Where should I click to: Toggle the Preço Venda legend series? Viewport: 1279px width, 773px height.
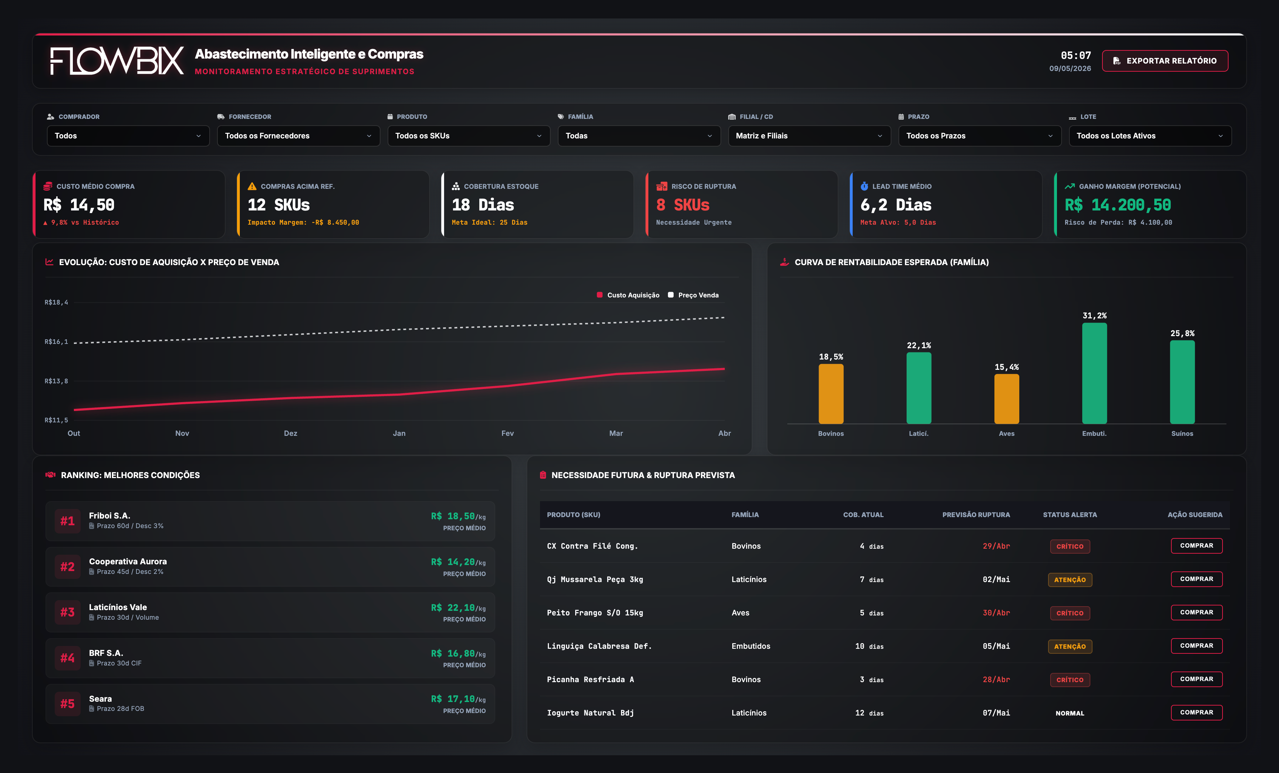pos(693,295)
